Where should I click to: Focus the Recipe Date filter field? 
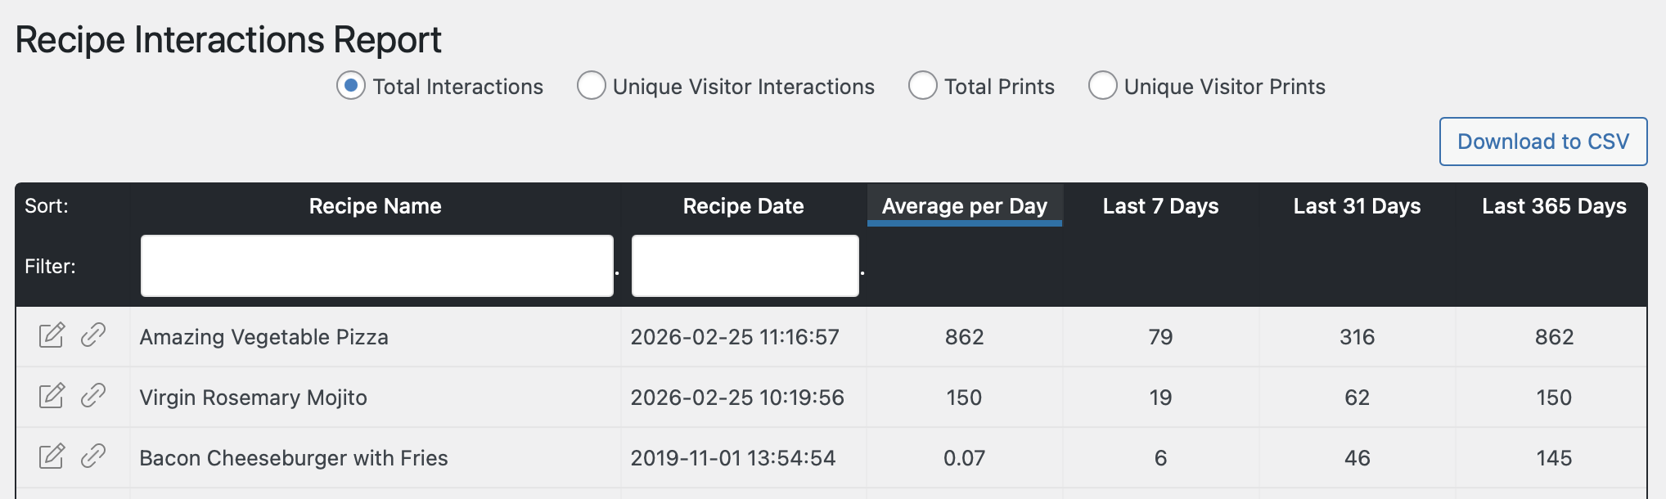tap(745, 266)
